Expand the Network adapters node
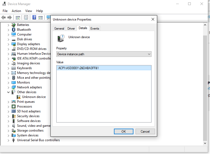The width and height of the screenshot is (210, 154). [x=8, y=88]
